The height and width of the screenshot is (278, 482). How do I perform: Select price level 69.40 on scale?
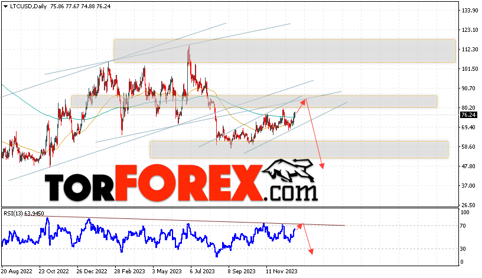point(469,127)
